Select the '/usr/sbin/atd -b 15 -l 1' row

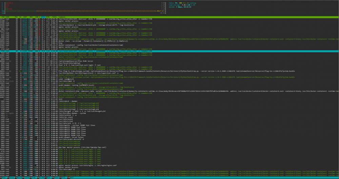[x=169, y=123]
